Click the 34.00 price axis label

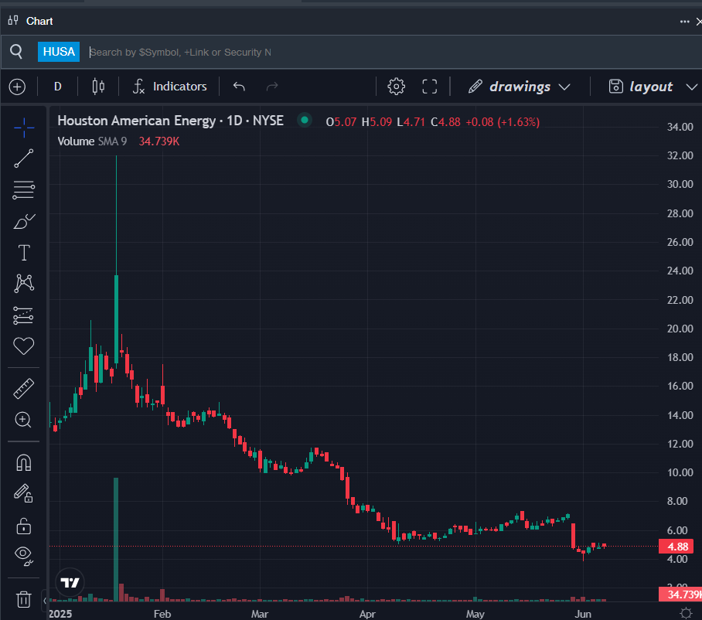tap(680, 127)
